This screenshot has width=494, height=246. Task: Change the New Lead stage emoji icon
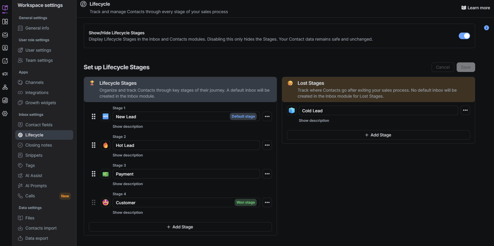click(105, 116)
